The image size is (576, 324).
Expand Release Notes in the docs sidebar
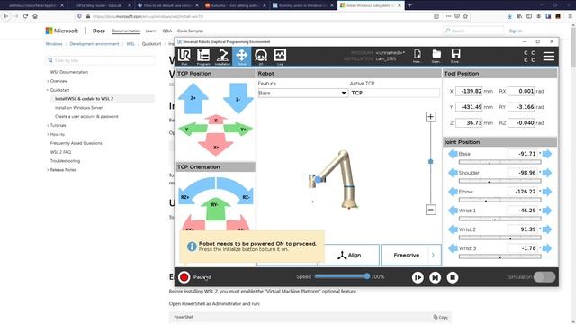pyautogui.click(x=48, y=170)
